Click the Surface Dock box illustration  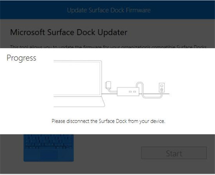[x=128, y=91]
